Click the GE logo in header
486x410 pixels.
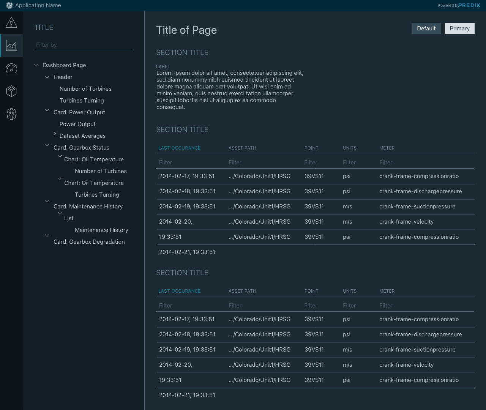pyautogui.click(x=9, y=5)
